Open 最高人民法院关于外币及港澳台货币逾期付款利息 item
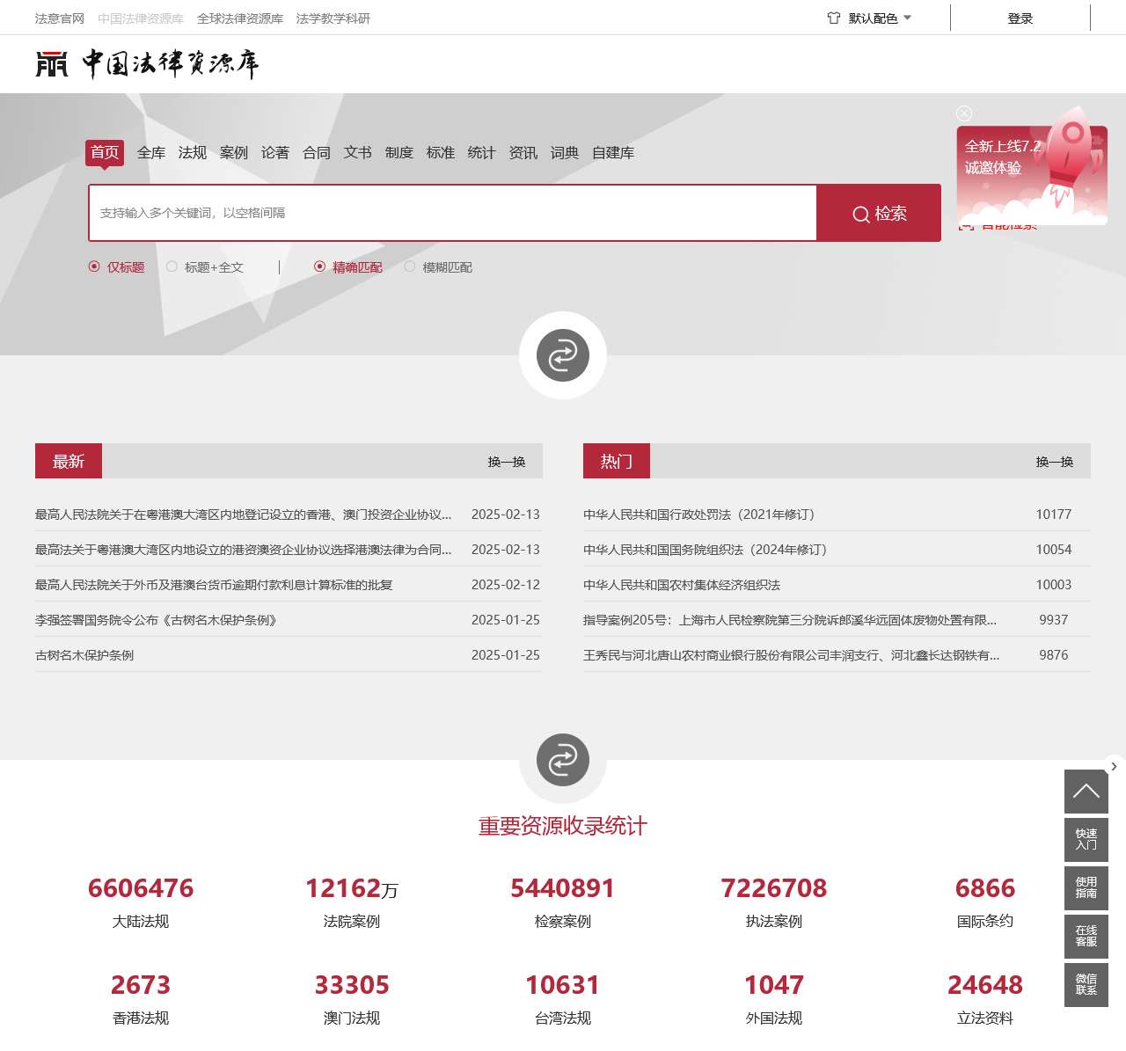 pos(214,584)
